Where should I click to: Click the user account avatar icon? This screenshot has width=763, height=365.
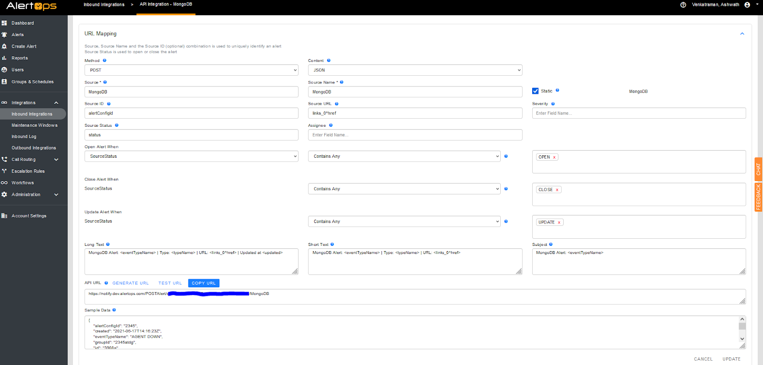point(747,5)
